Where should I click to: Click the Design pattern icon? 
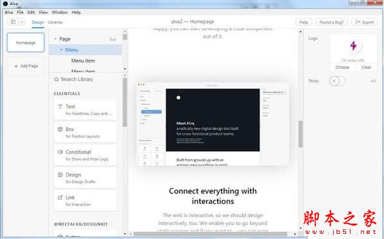click(x=60, y=175)
